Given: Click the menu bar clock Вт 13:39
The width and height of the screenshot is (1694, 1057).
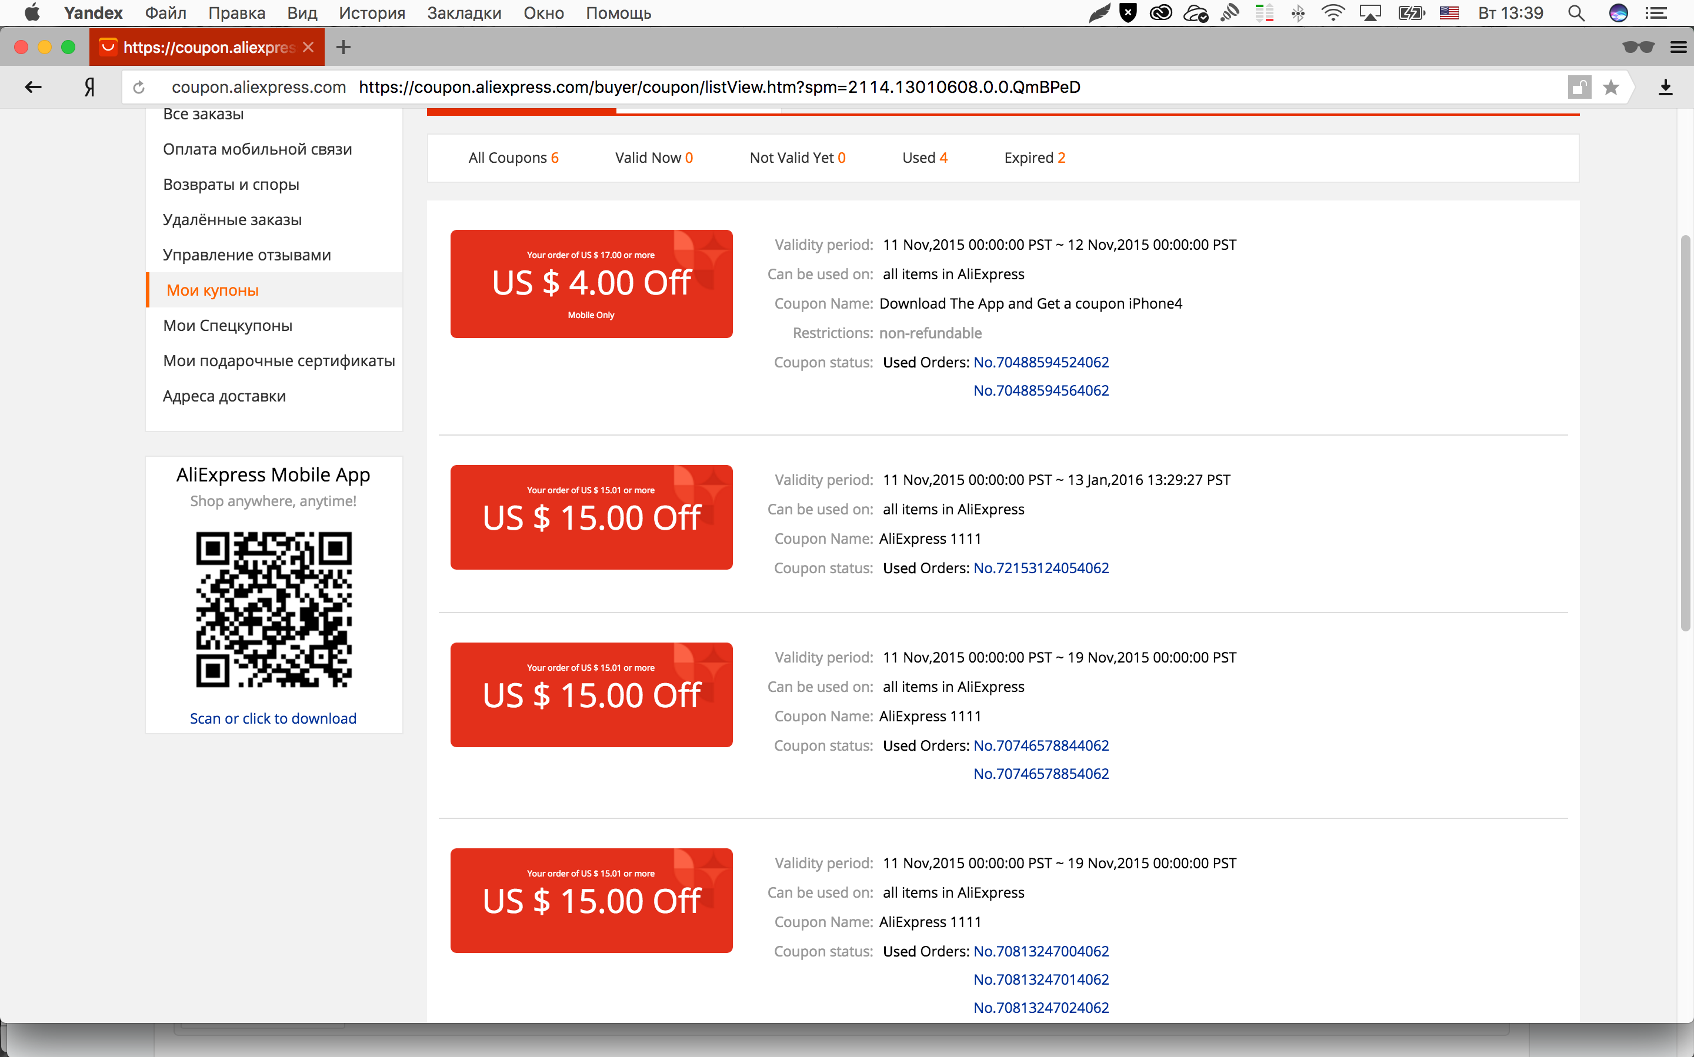Looking at the screenshot, I should coord(1510,12).
